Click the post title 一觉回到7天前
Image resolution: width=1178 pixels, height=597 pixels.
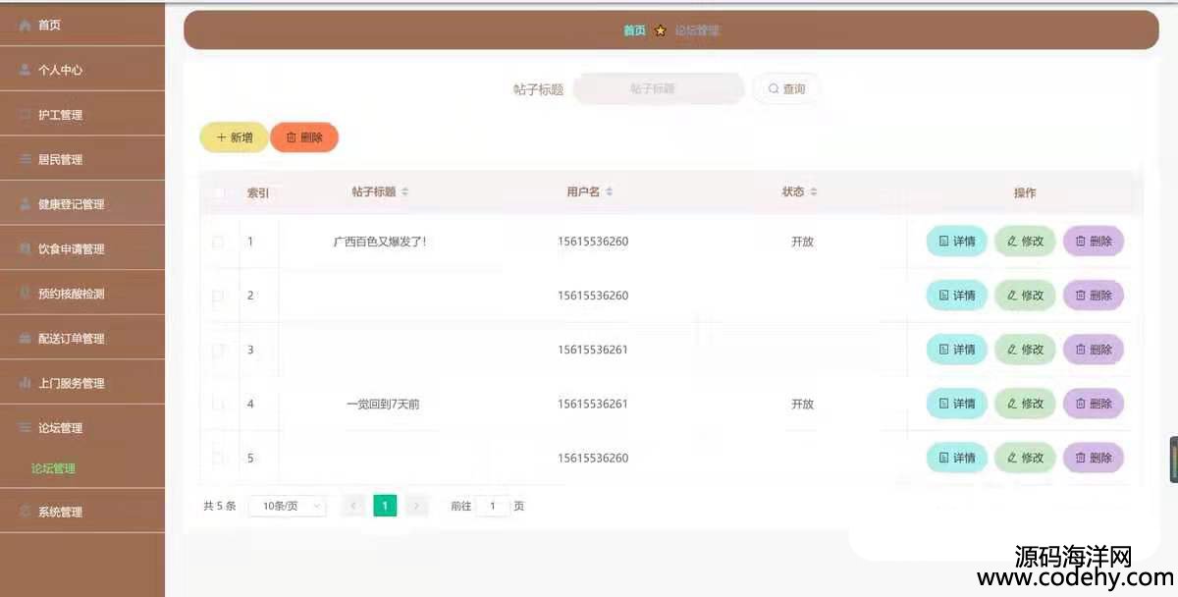(383, 404)
